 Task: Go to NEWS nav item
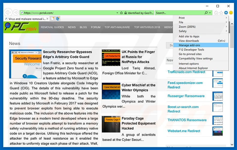click(72, 27)
